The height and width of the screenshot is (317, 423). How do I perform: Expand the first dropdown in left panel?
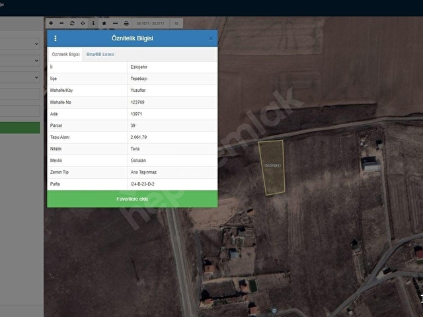[x=20, y=44]
